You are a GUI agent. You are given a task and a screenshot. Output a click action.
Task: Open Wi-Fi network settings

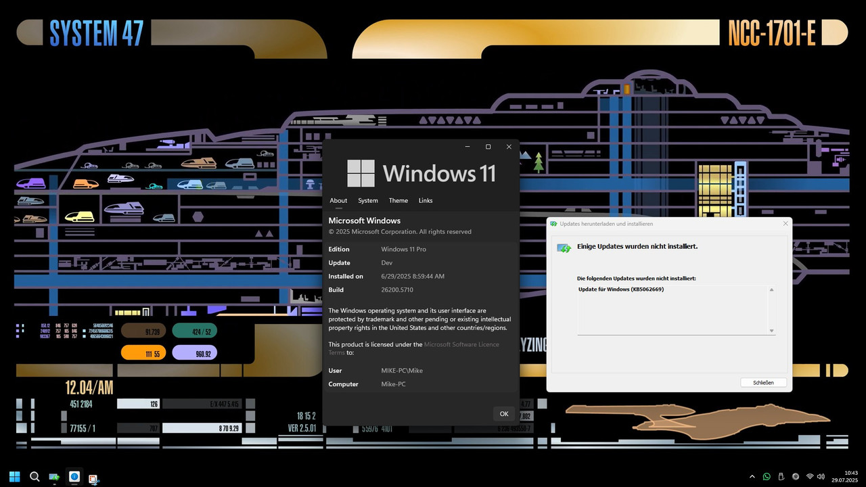pos(811,477)
